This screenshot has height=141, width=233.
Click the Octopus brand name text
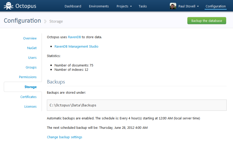click(x=26, y=6)
